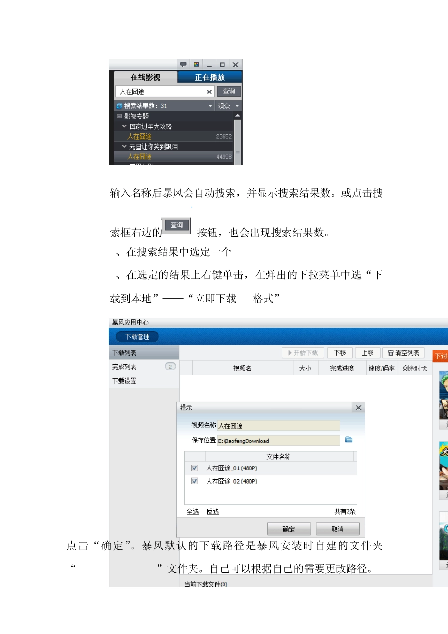Click the refresh icon beside 搜索结果数

tap(119, 106)
